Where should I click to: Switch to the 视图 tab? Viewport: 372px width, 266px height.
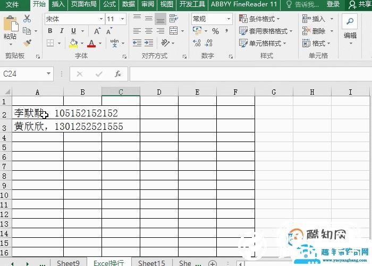coord(166,4)
